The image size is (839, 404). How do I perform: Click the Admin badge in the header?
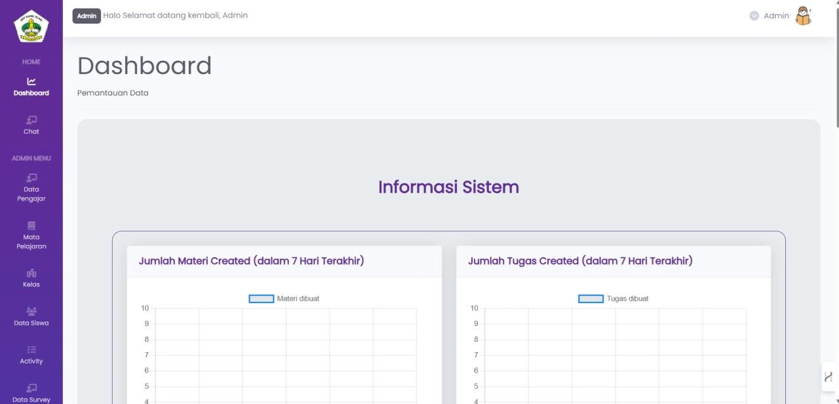point(87,16)
